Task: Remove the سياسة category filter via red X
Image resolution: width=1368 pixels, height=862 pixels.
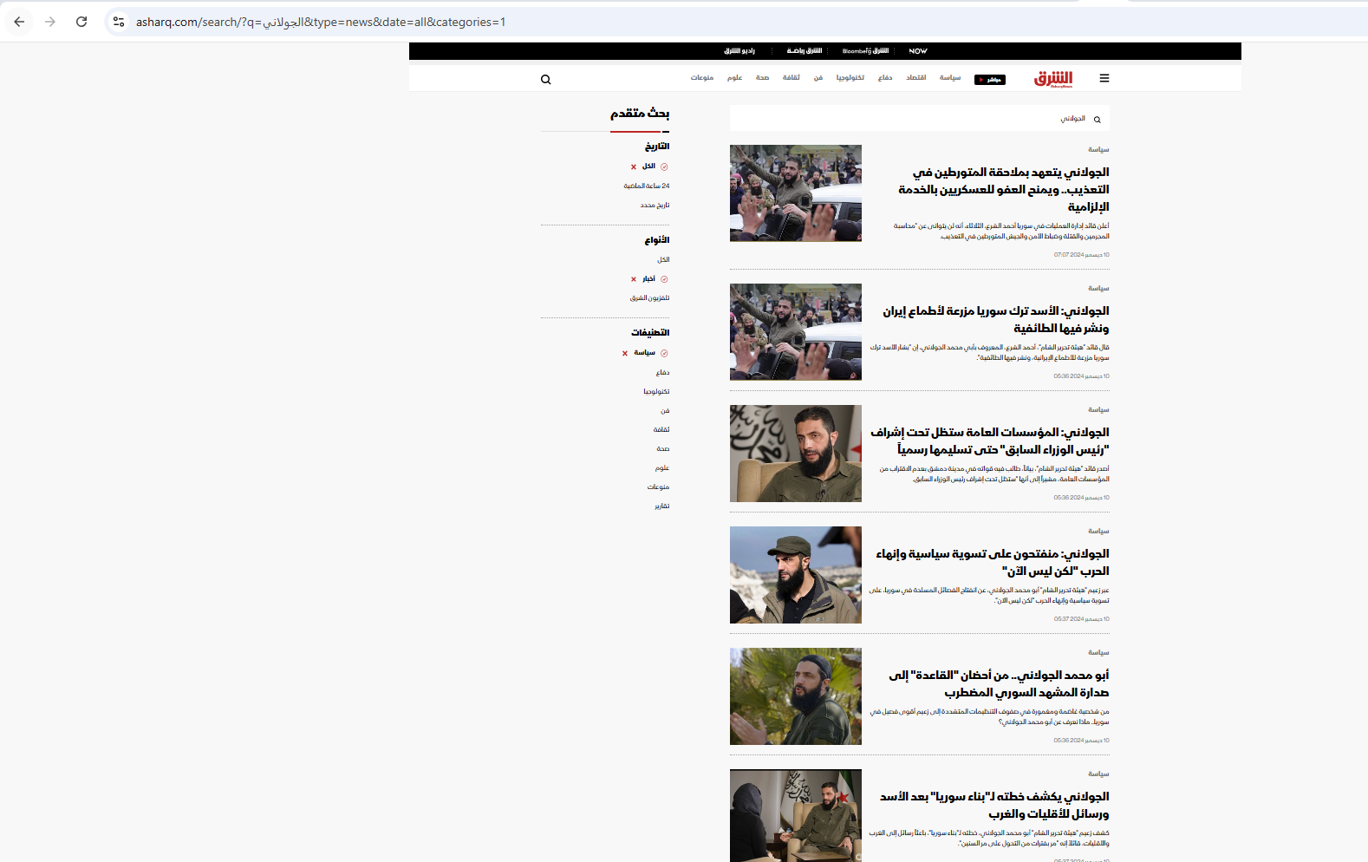Action: coord(624,353)
